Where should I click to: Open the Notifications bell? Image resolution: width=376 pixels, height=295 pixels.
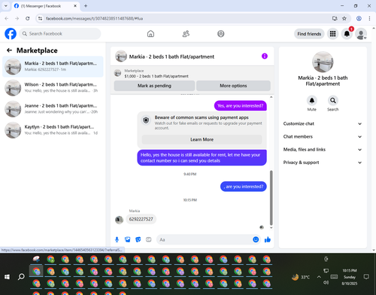click(x=347, y=34)
